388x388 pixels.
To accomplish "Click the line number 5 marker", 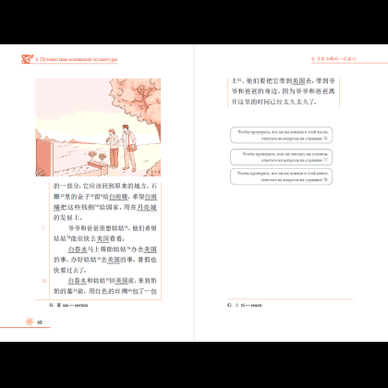I will click(x=43, y=227).
